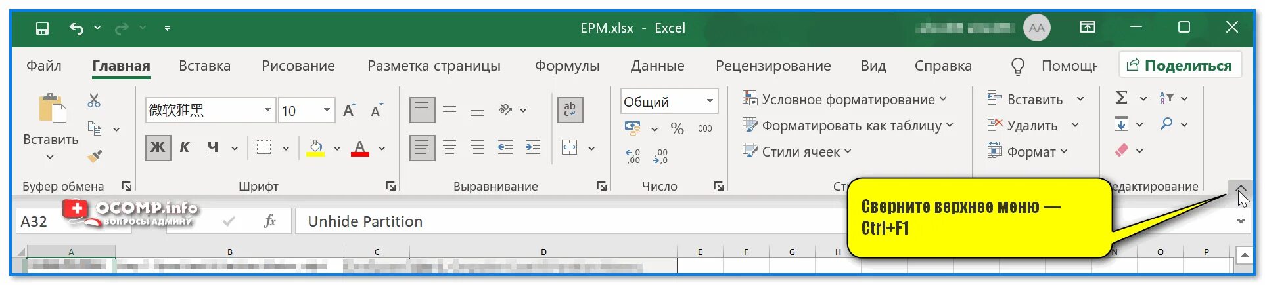Switch to the Данные tab
The height and width of the screenshot is (285, 1265).
[657, 66]
